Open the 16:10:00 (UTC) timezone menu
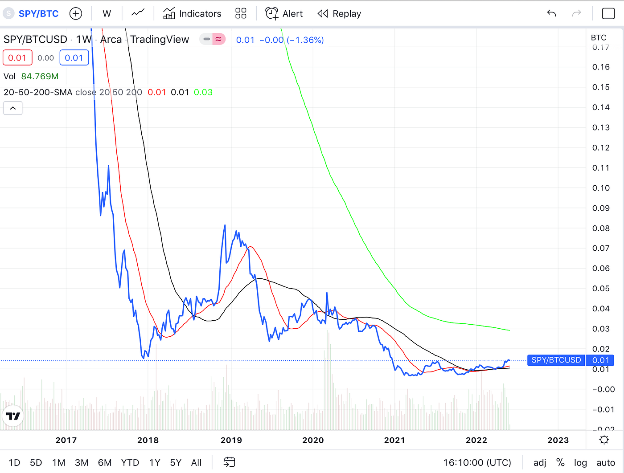The width and height of the screenshot is (624, 473). tap(477, 462)
